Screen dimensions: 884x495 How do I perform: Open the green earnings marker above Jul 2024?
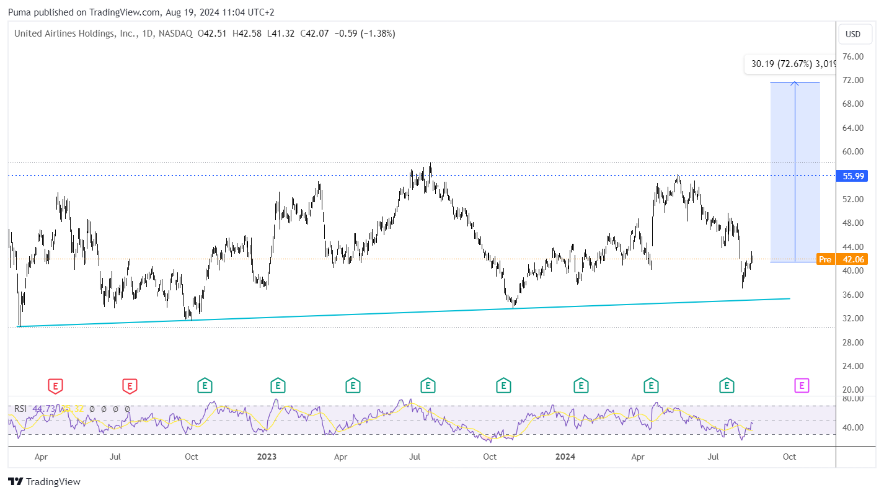pos(727,386)
